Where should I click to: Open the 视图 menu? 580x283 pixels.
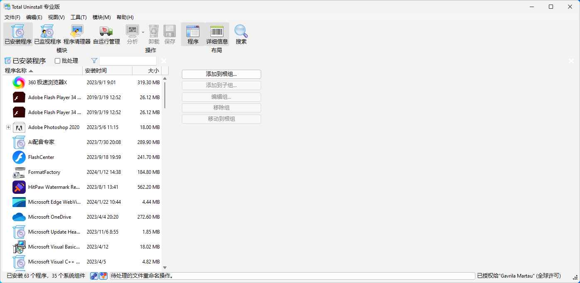pos(56,17)
